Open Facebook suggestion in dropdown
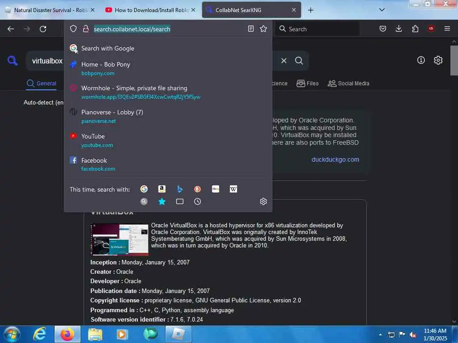 [x=168, y=164]
